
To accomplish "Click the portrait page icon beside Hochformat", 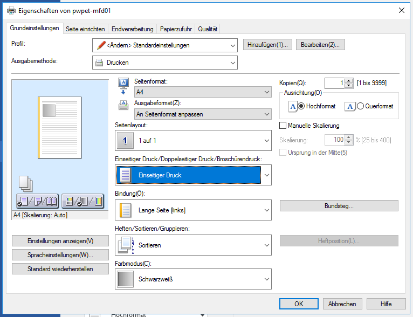I will pos(292,107).
